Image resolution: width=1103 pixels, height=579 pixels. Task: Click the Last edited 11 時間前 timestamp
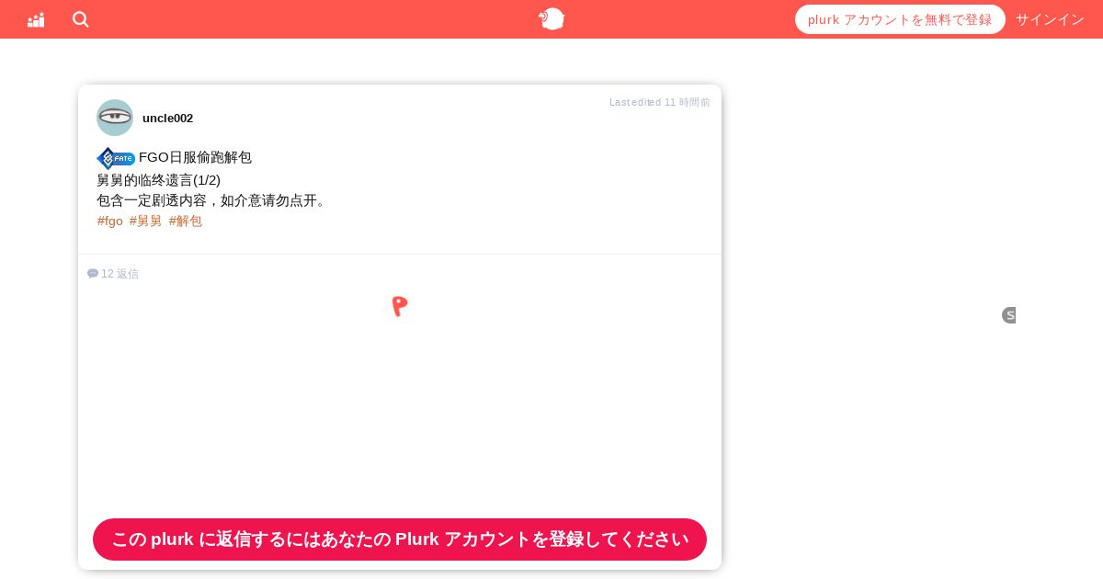pos(660,102)
